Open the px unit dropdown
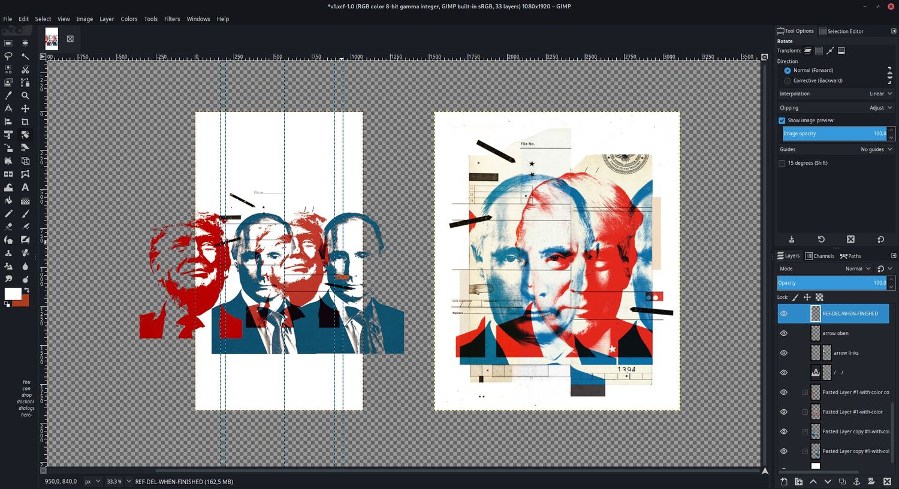899x489 pixels. pos(92,481)
